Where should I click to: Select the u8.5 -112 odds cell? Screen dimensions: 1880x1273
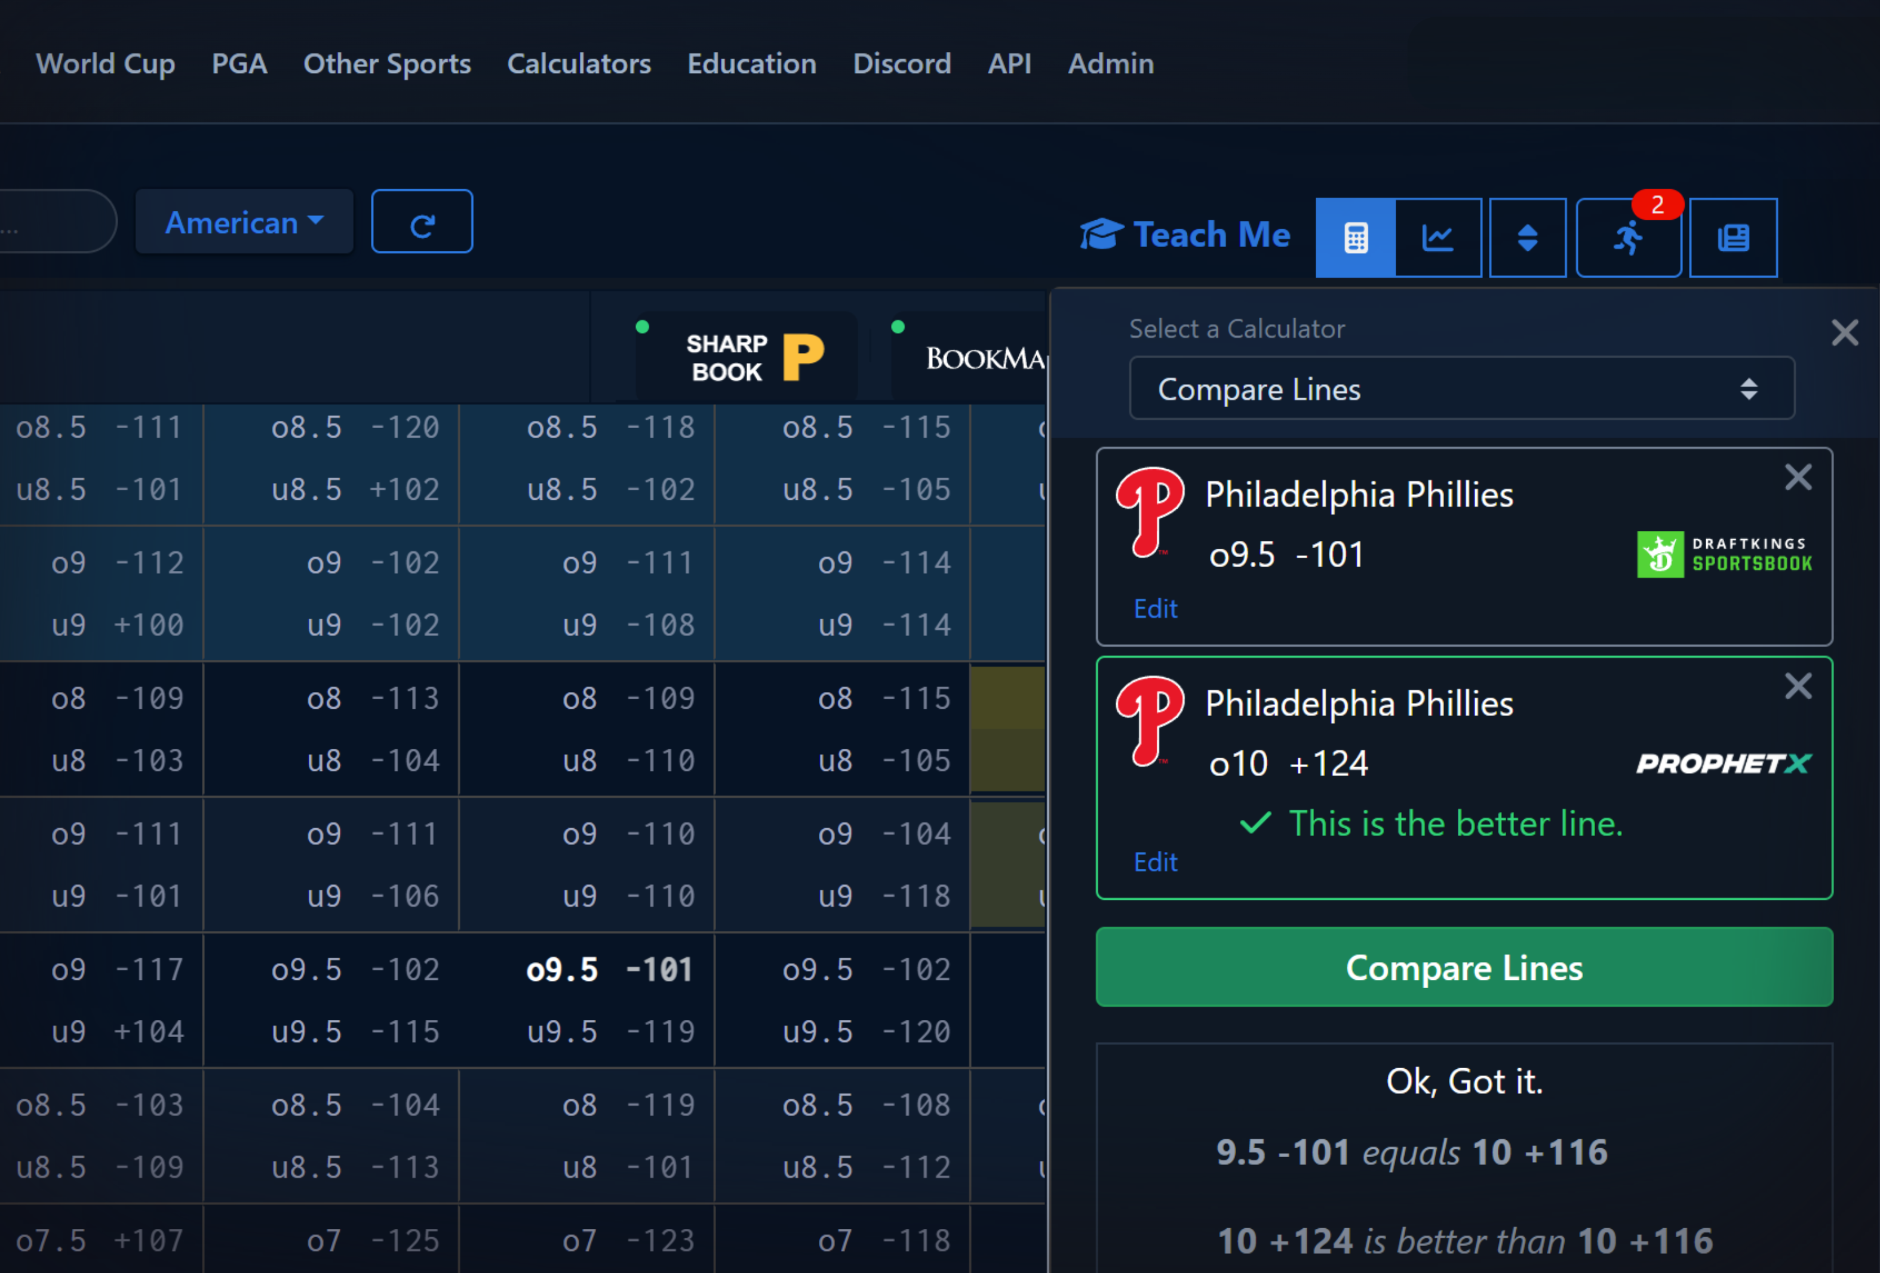pos(867,1167)
